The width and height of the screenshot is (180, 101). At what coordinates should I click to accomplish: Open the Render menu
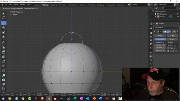[x=16, y=4]
